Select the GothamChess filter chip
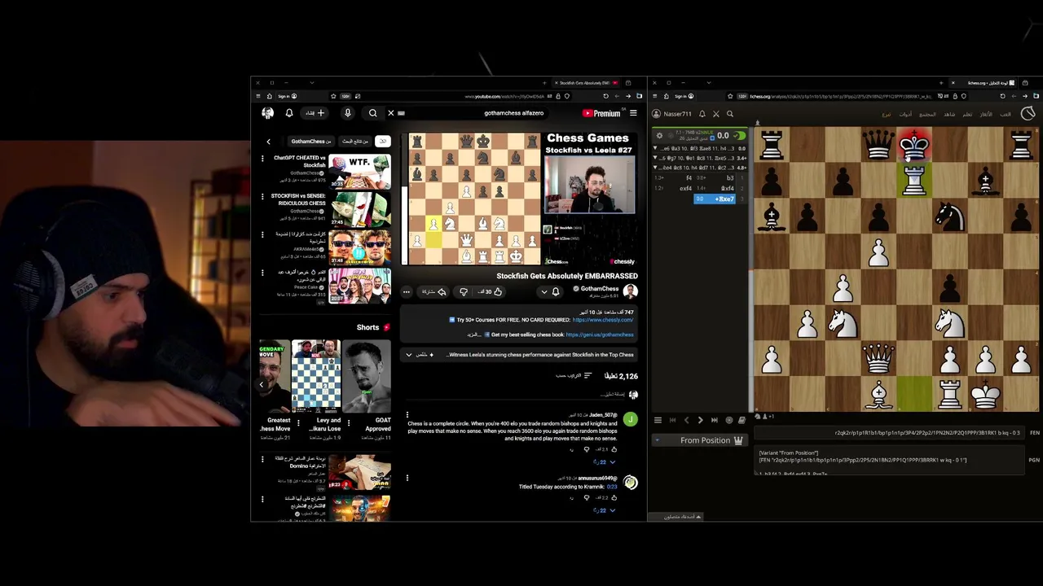 pyautogui.click(x=311, y=142)
